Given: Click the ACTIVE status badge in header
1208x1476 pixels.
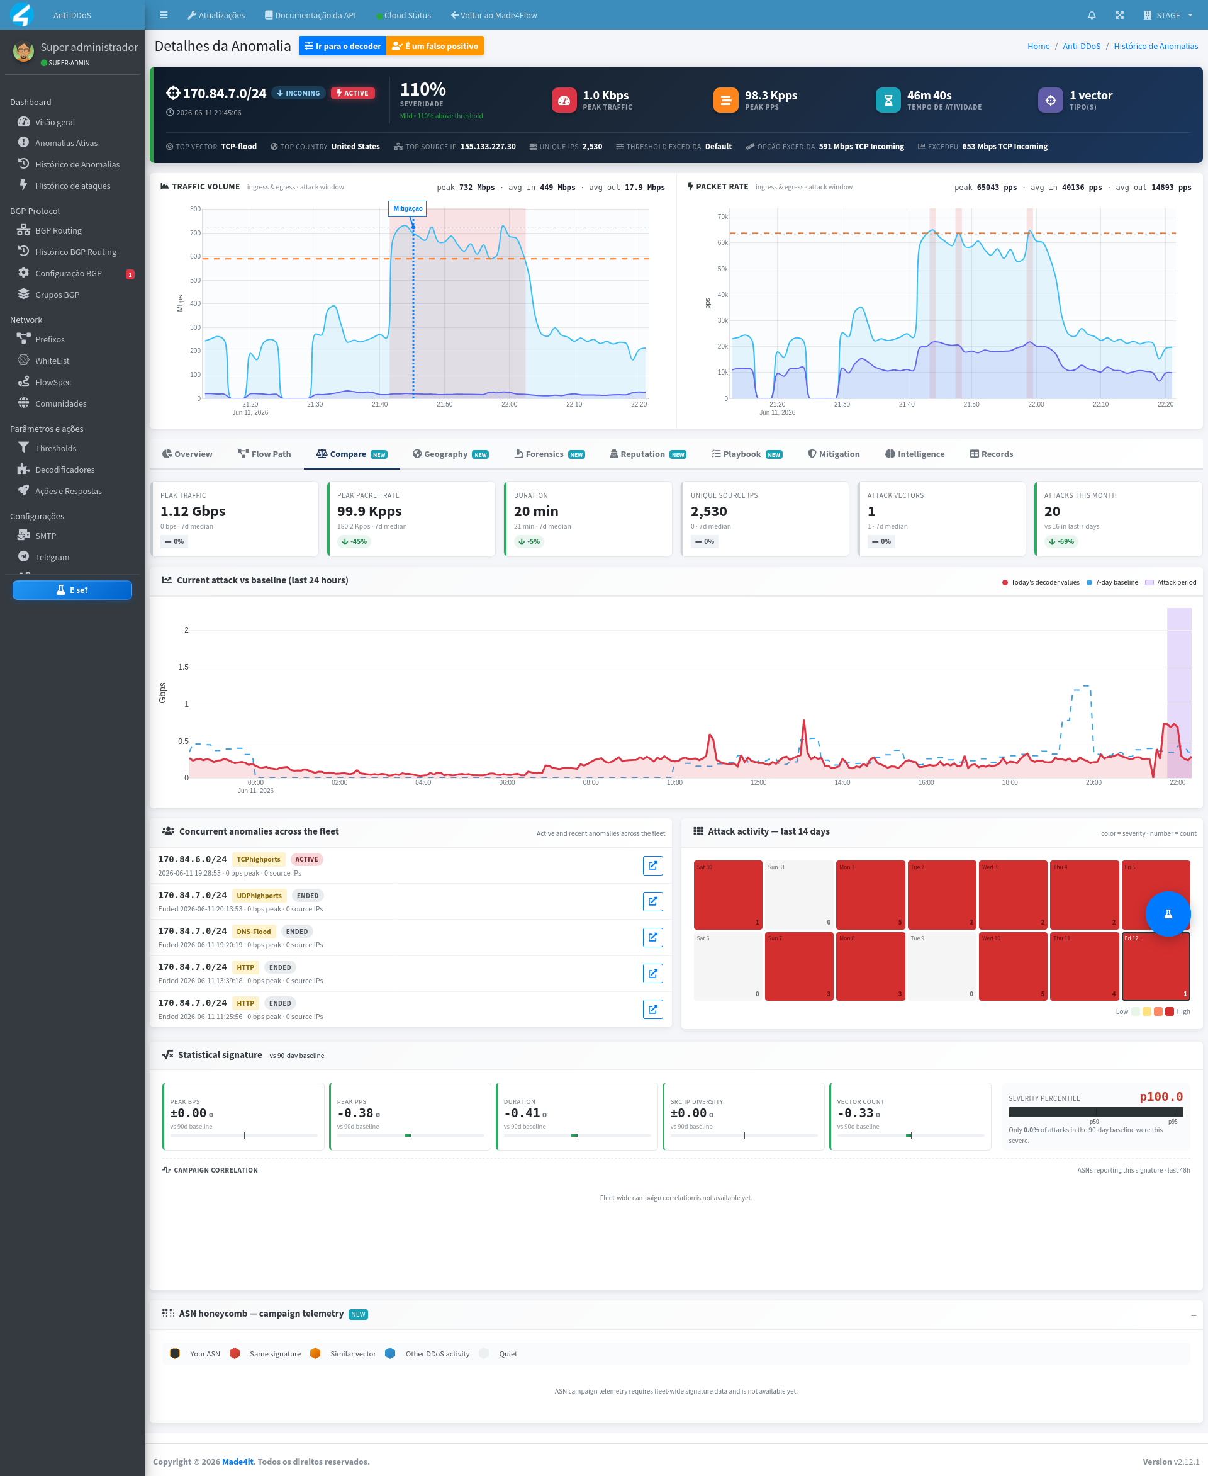Looking at the screenshot, I should click(353, 93).
